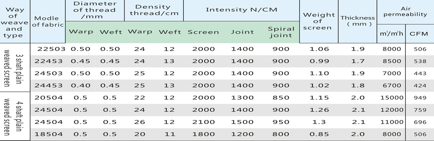Click the 1.26 weight value
Screen dimensions: 434x141
click(x=319, y=110)
